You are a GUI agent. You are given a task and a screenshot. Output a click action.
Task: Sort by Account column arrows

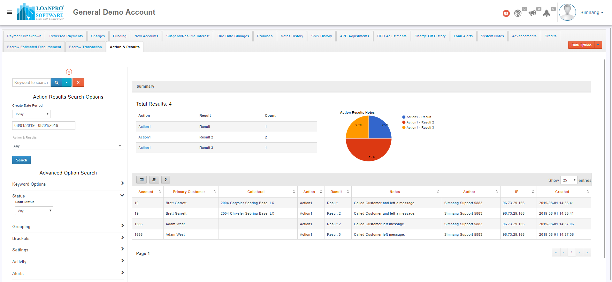[160, 192]
